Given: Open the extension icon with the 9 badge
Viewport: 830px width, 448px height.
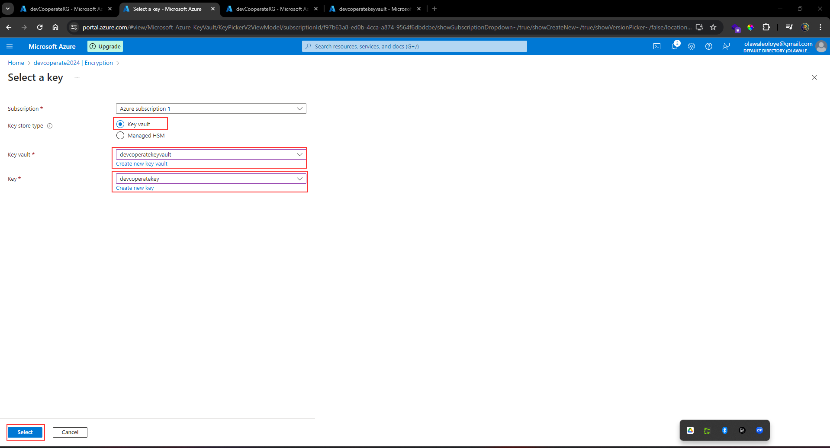Looking at the screenshot, I should 736,28.
